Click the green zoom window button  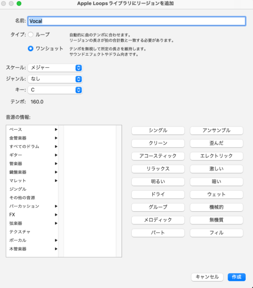[19, 4]
